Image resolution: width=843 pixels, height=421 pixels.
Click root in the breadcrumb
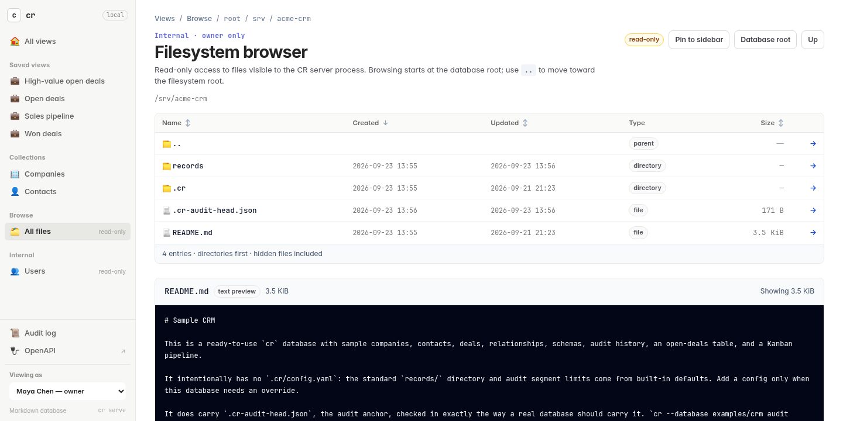232,19
